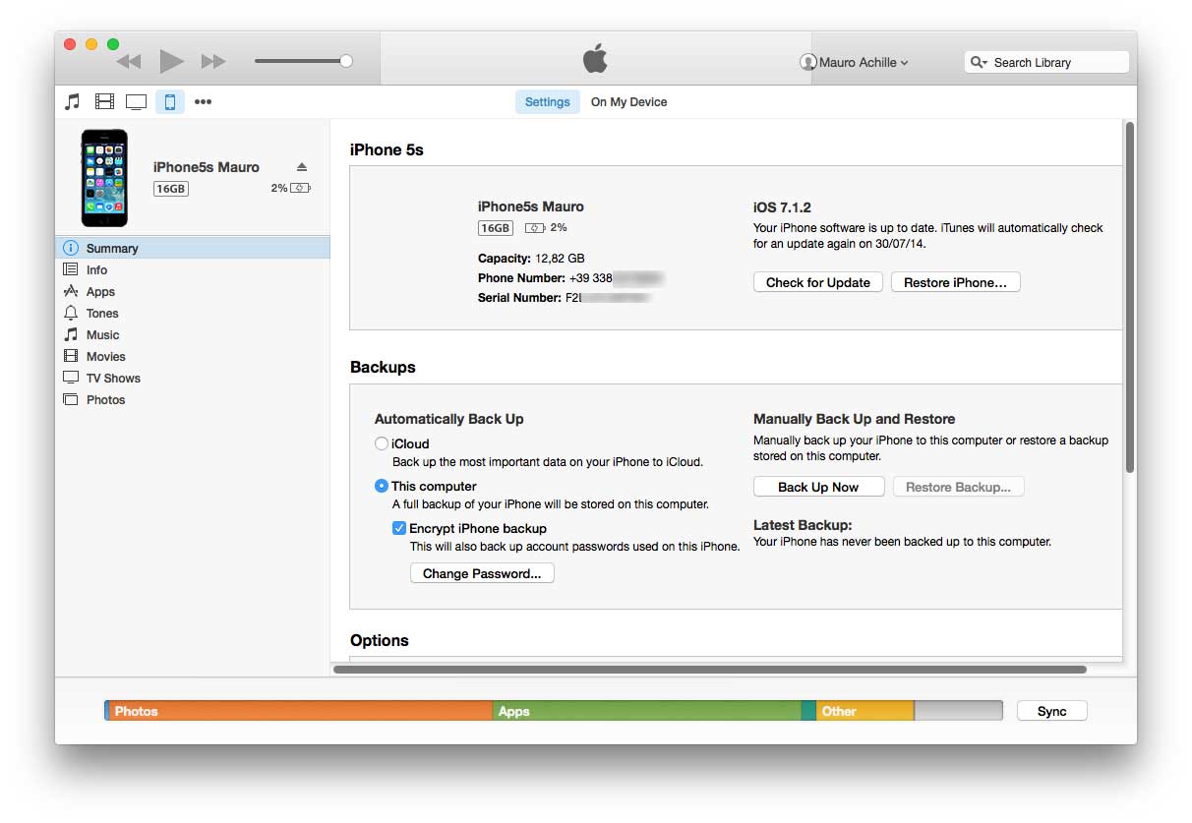
Task: Click the Movies filmstrip sidebar icon
Action: [x=71, y=356]
